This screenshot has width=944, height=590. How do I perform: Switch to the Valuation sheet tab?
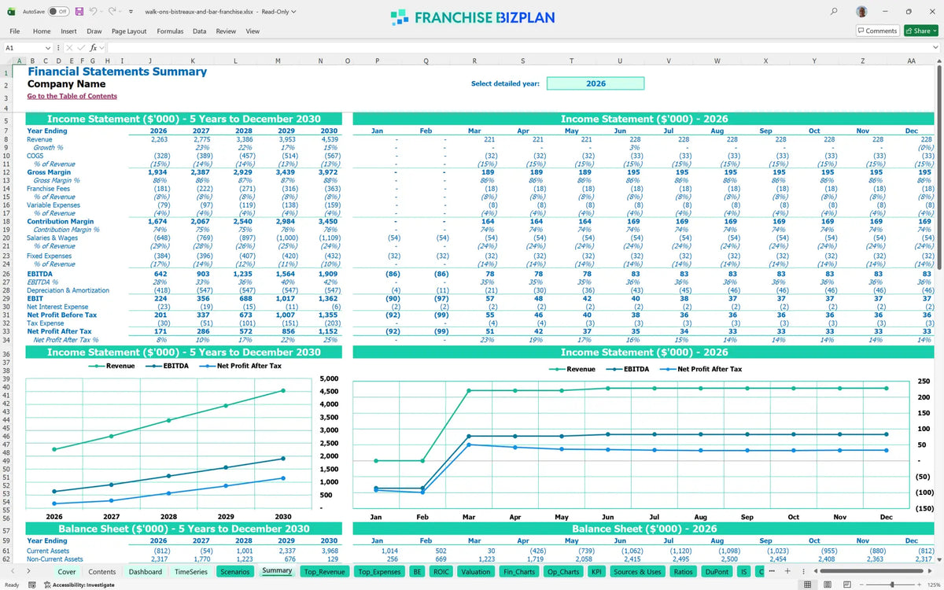coord(475,572)
